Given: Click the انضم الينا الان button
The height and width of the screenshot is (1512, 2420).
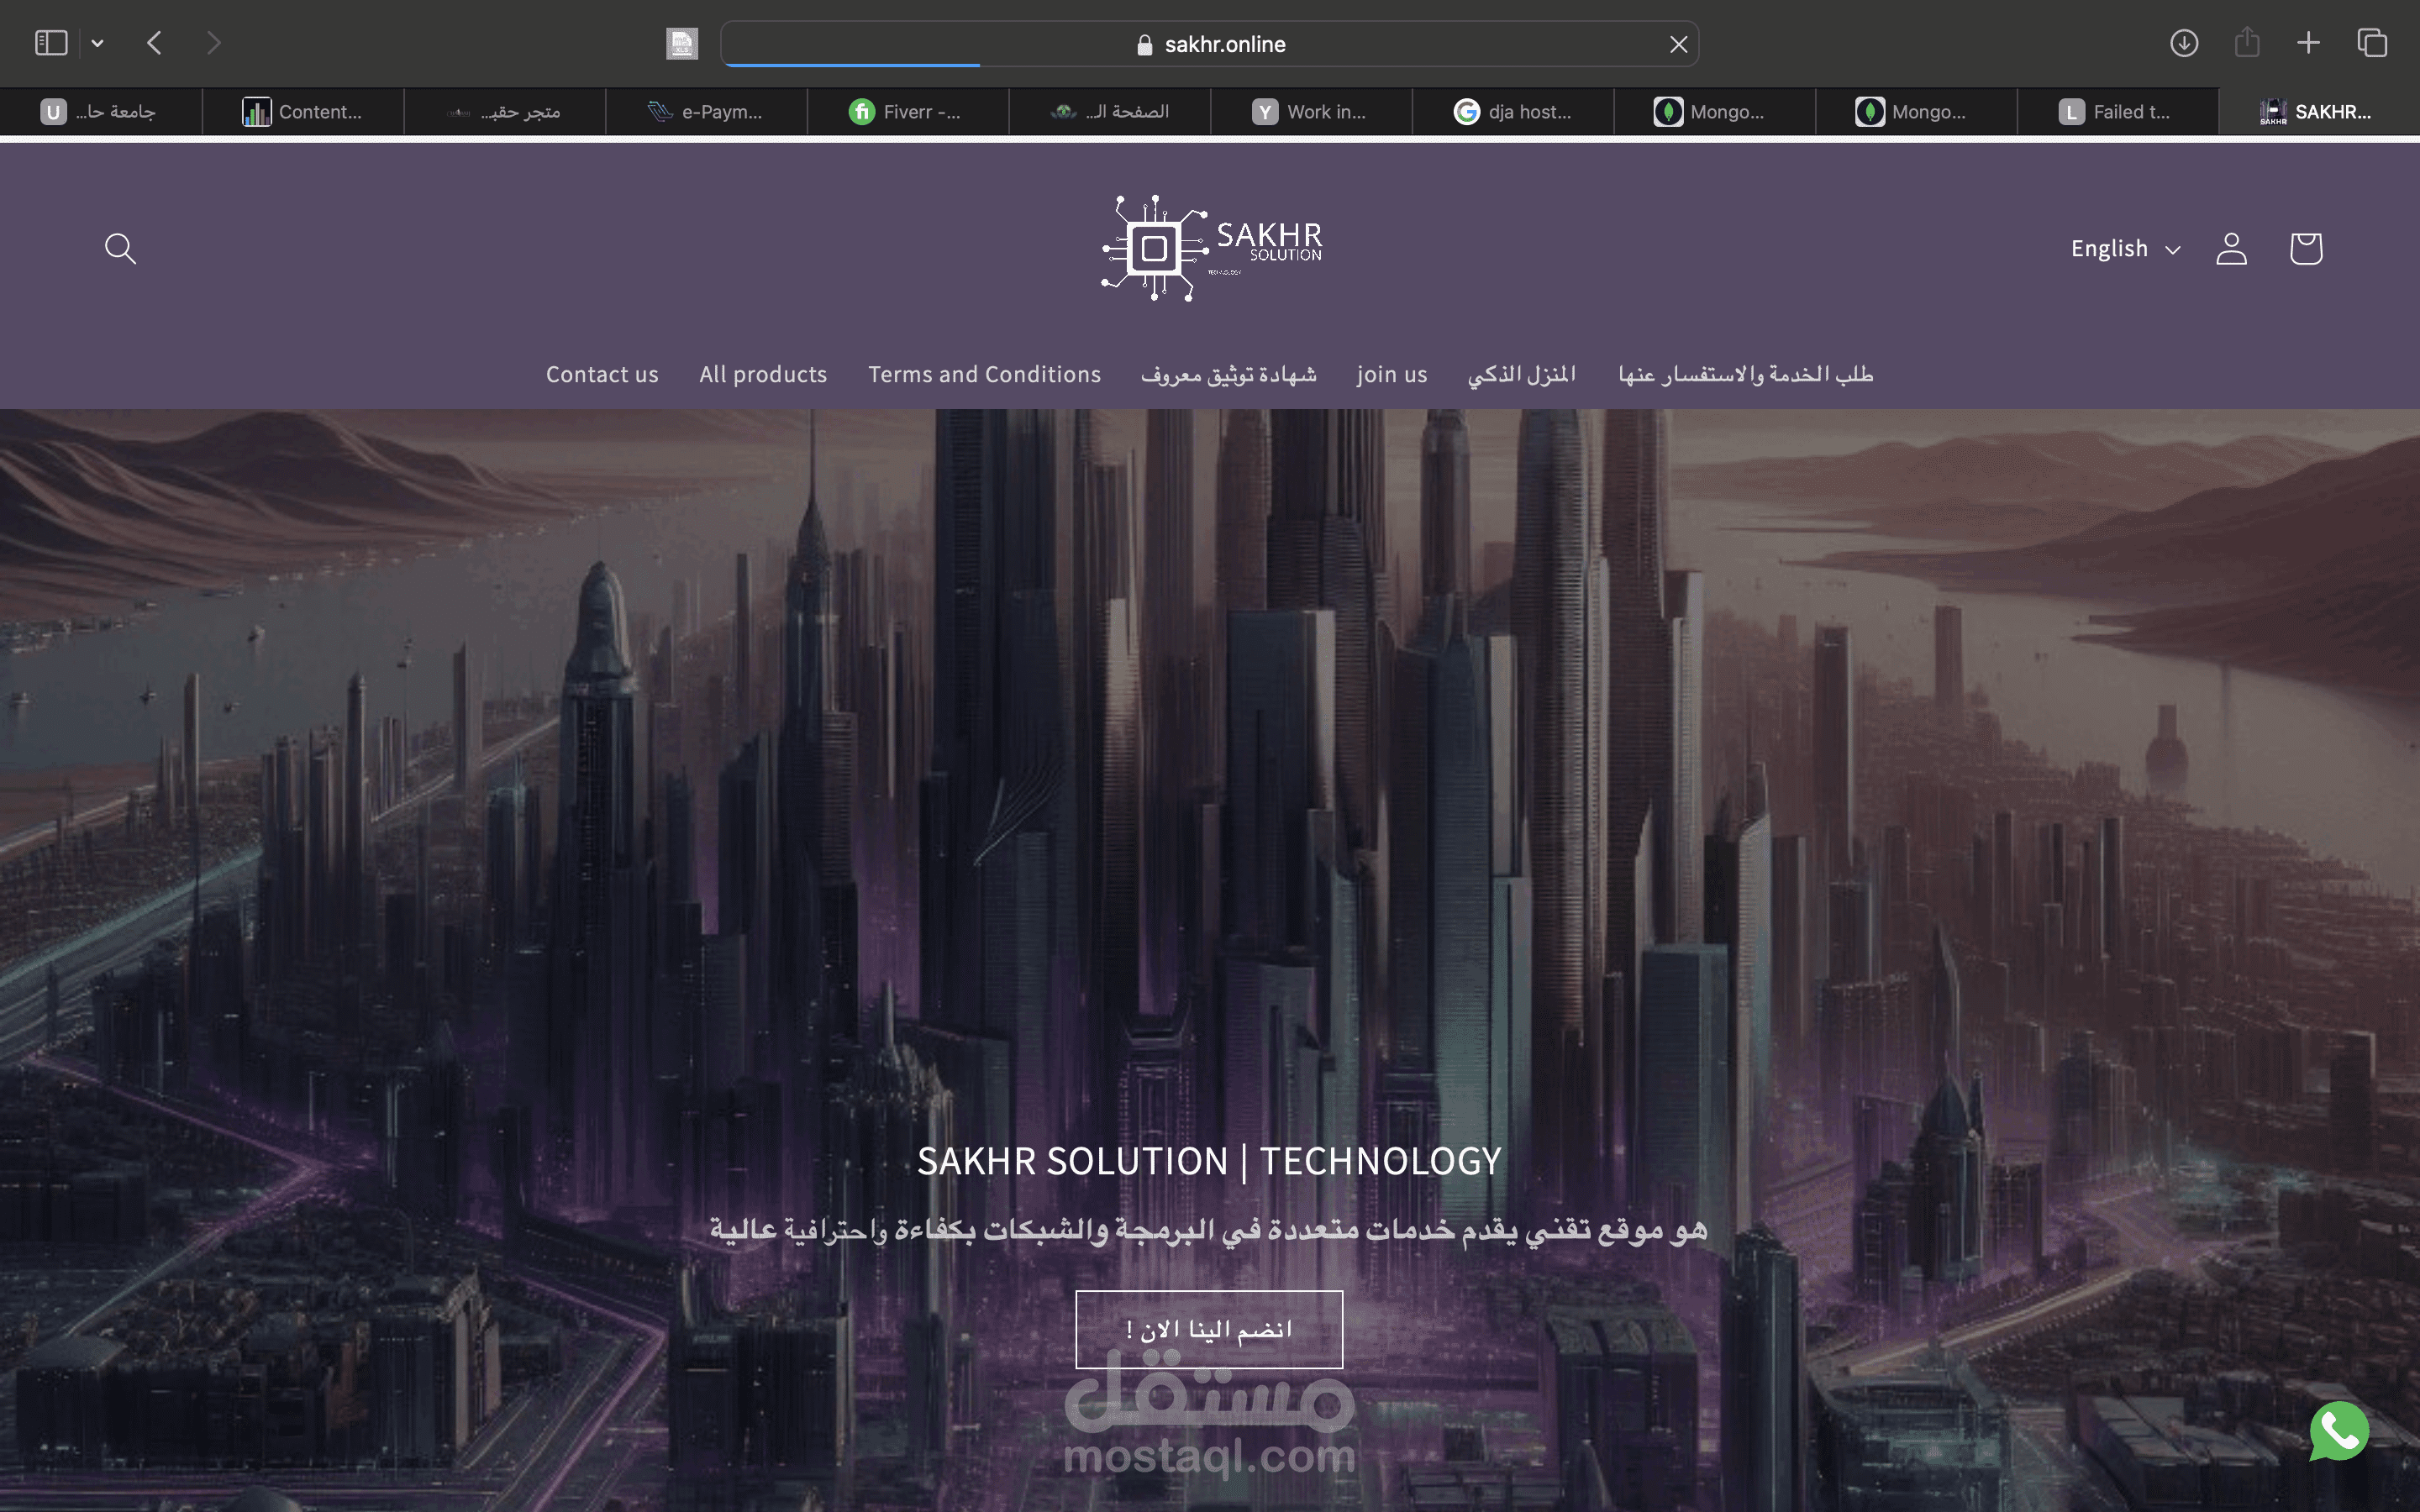Looking at the screenshot, I should coord(1209,1329).
